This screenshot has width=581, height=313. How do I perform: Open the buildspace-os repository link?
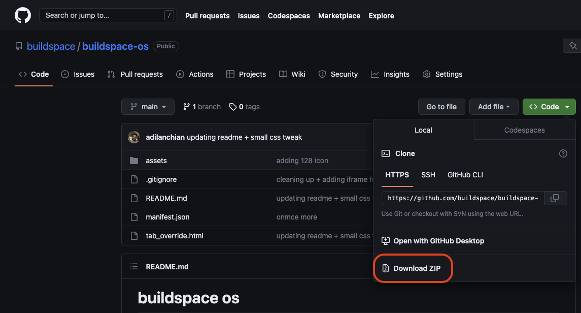[115, 46]
